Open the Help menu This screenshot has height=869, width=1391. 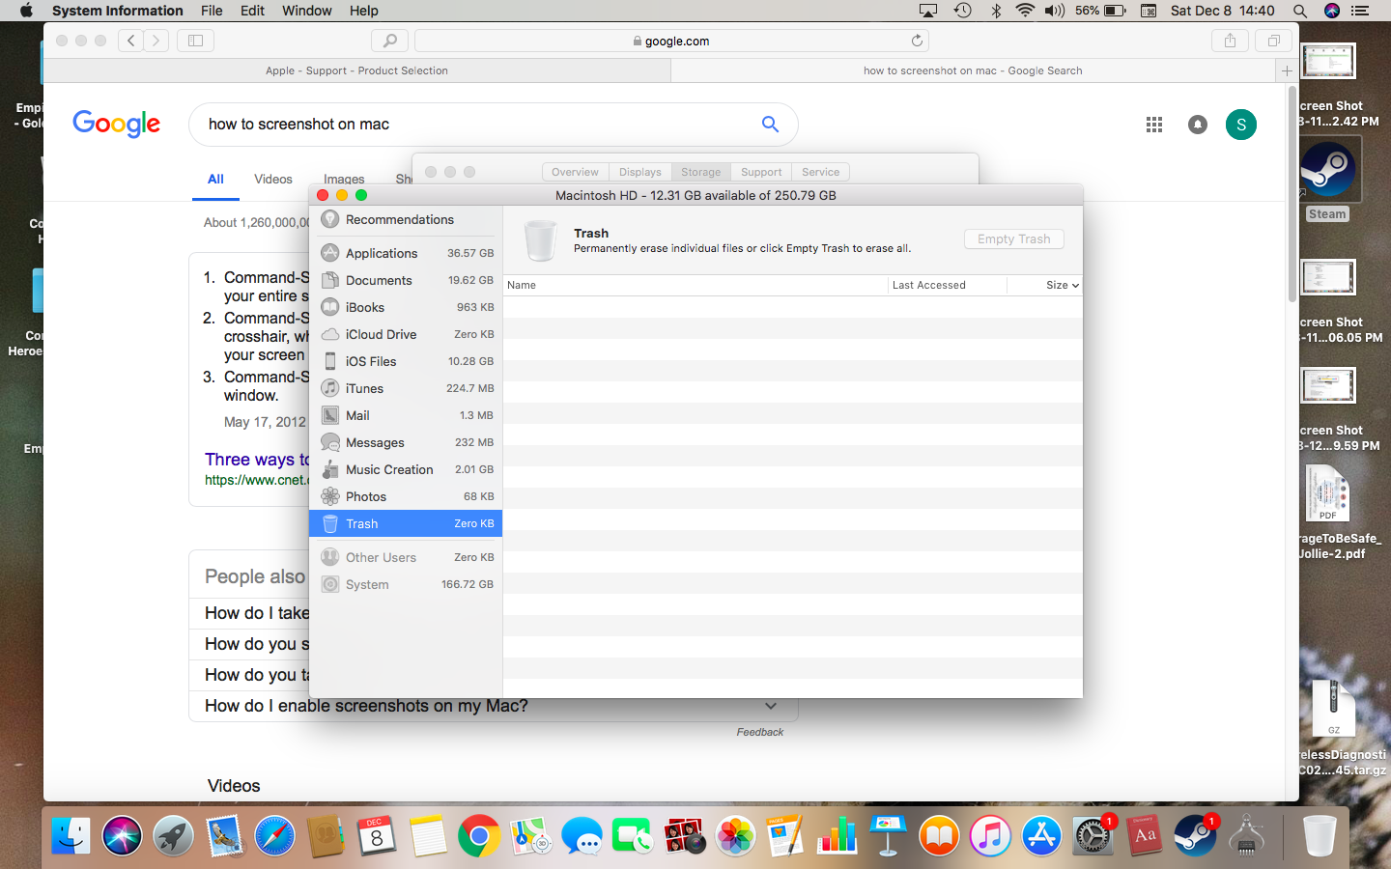tap(364, 11)
